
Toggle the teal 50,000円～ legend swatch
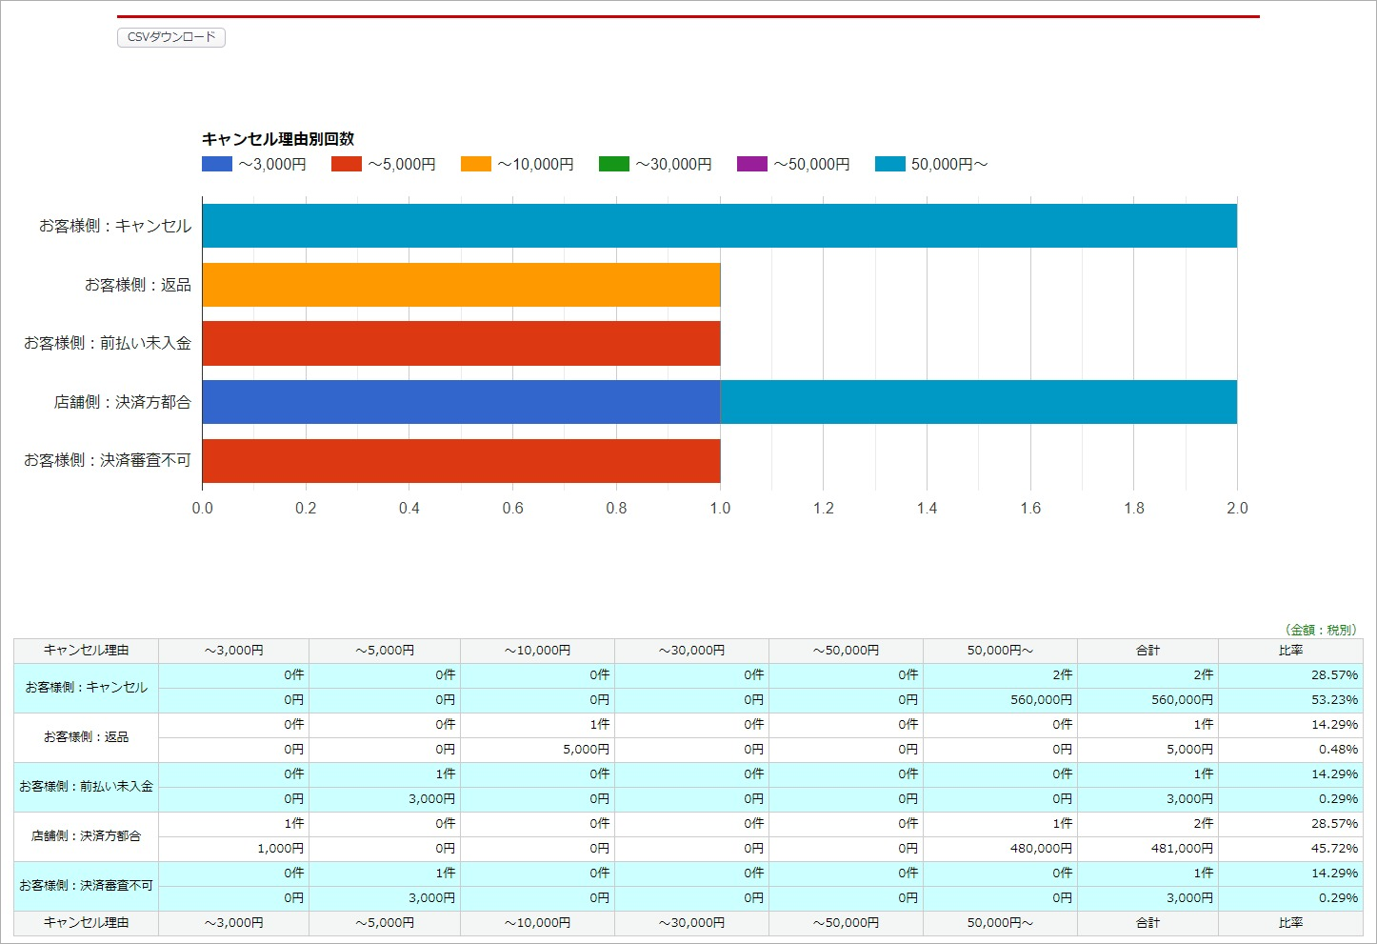(890, 164)
